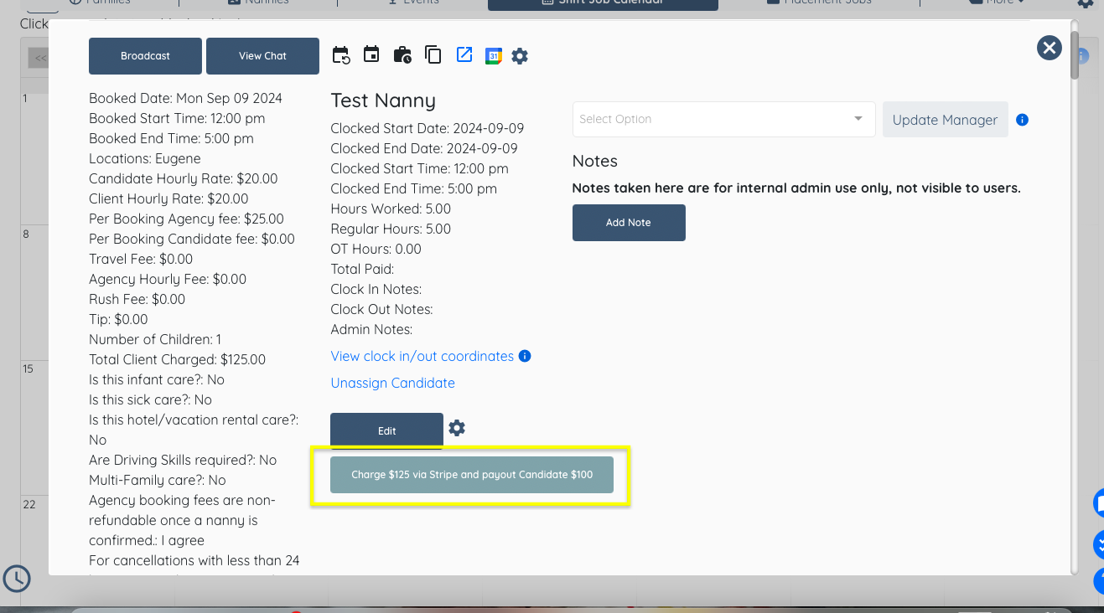Click "Clock Out Notes:" text
Screen dimensions: 1104x613
coord(381,309)
